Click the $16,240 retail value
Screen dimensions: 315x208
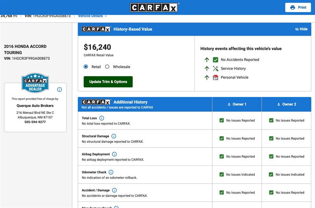coord(97,47)
